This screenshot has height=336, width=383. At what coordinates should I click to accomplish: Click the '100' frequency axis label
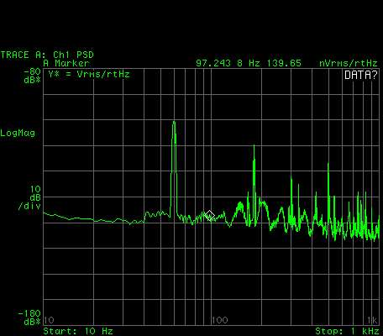pyautogui.click(x=220, y=320)
